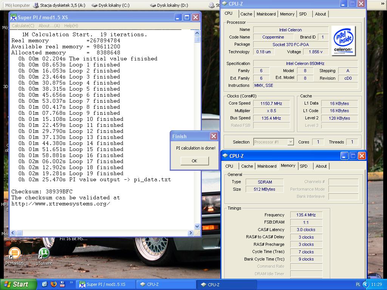Click second CPU-Z taskbar button
Viewport: 387px width, 290px height.
227,284
